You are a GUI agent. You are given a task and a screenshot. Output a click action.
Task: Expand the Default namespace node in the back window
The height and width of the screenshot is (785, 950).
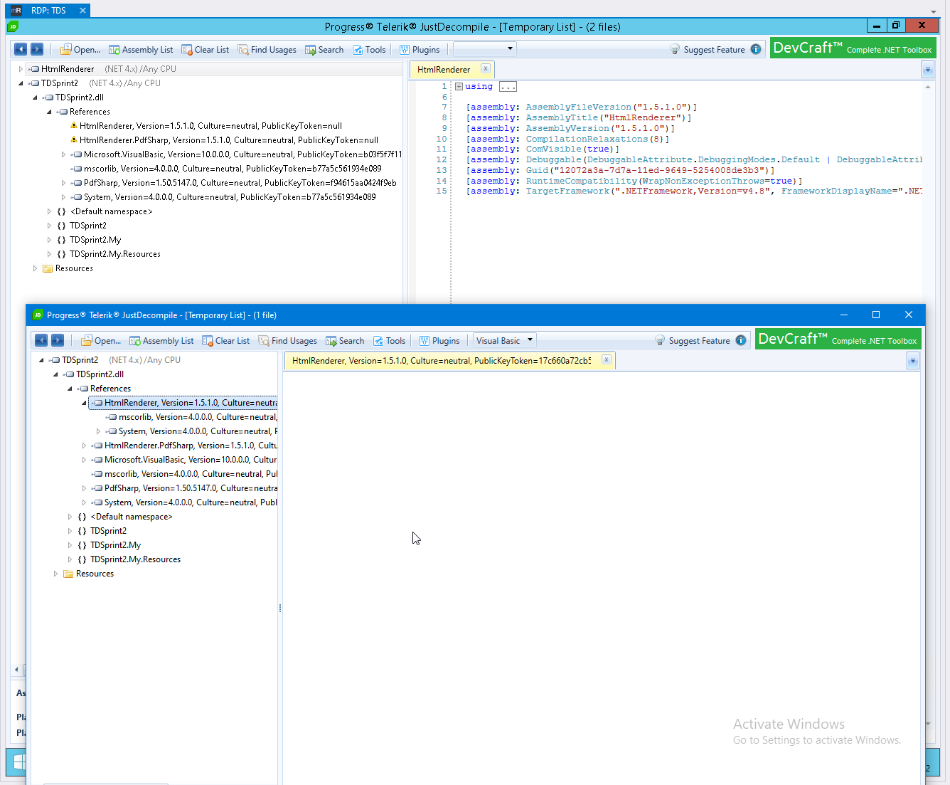tap(49, 211)
